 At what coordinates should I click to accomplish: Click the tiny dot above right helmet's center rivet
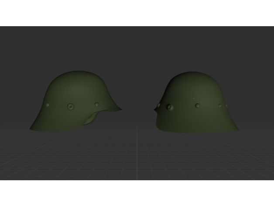click(194, 99)
